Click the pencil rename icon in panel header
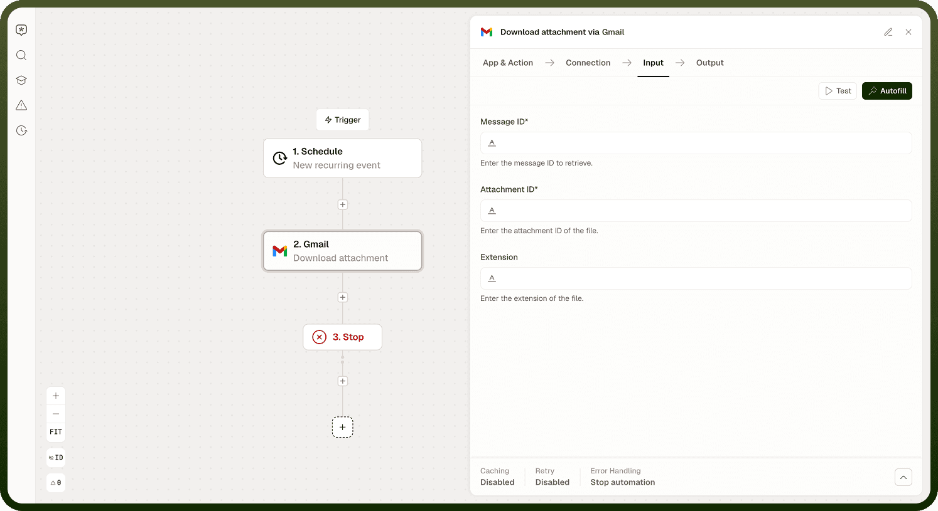This screenshot has height=511, width=938. (888, 32)
